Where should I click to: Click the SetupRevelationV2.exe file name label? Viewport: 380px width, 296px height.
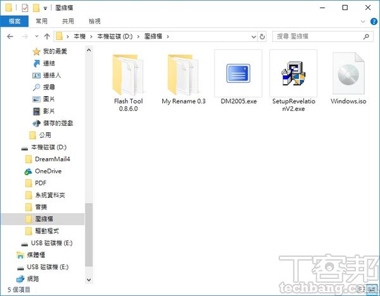click(293, 105)
